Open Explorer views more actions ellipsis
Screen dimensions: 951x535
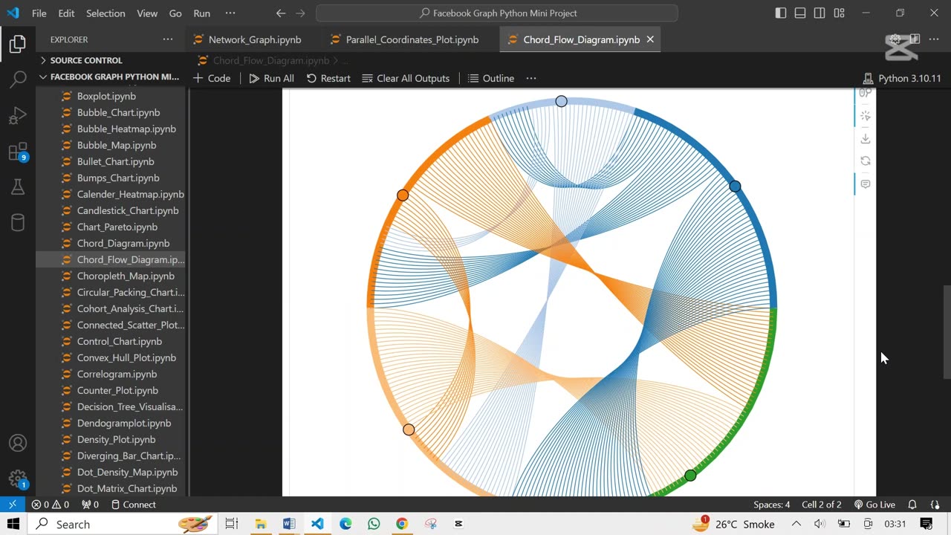point(168,39)
